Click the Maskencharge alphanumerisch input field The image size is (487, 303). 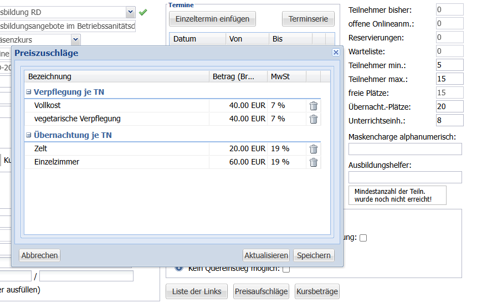[405, 149]
